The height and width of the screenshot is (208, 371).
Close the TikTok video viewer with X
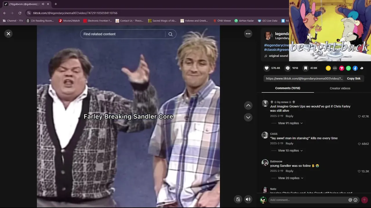(x=8, y=34)
